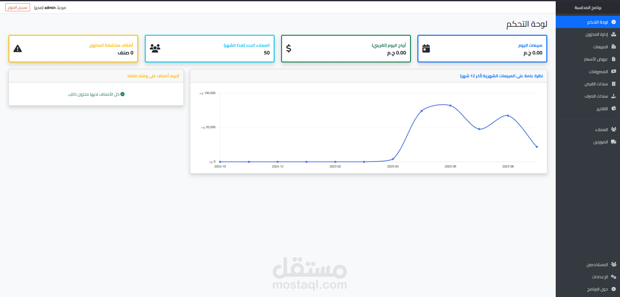Viewport: 620px width, 297px height.
Task: Click the warning icon on أصناف منخفضة المخزون
Action: point(18,48)
